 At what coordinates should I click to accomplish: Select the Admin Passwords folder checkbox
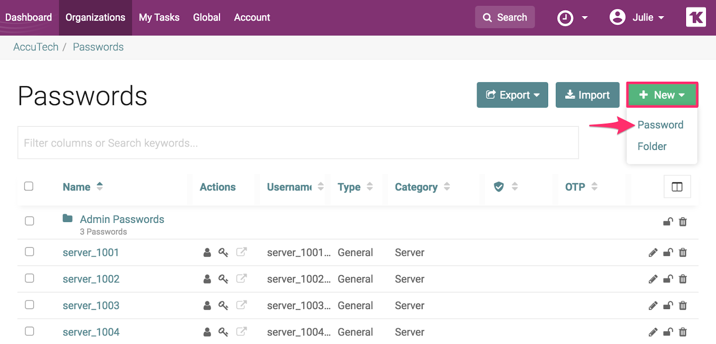(x=30, y=221)
